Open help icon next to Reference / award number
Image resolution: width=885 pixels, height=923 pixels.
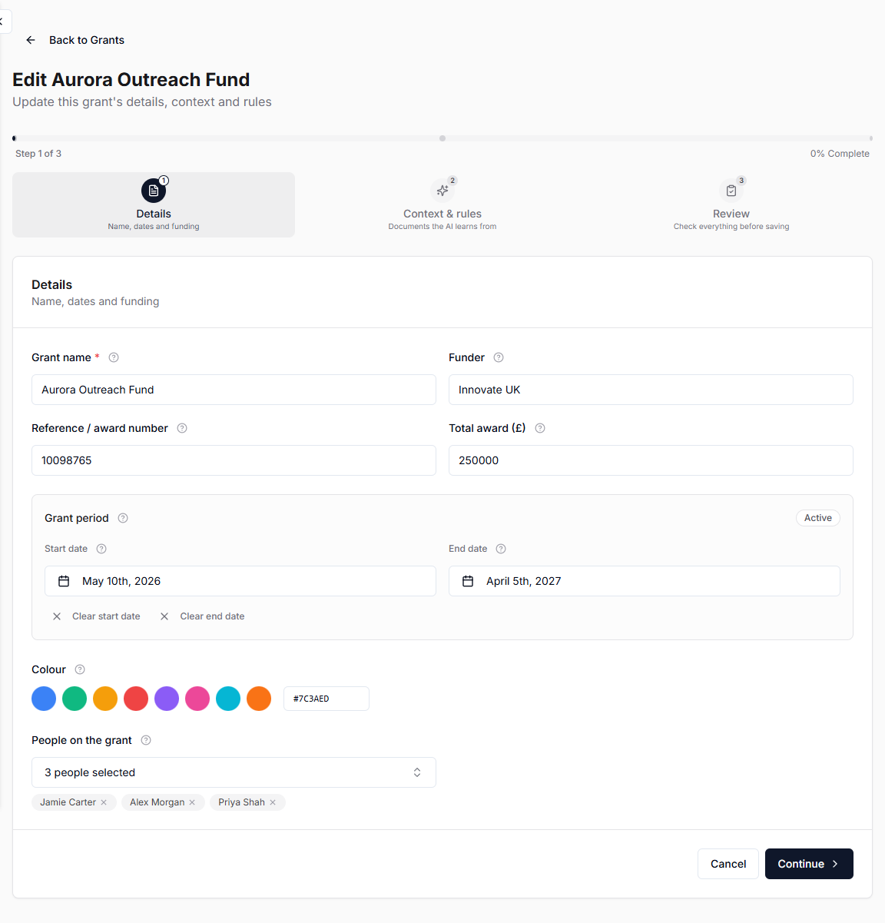click(182, 428)
